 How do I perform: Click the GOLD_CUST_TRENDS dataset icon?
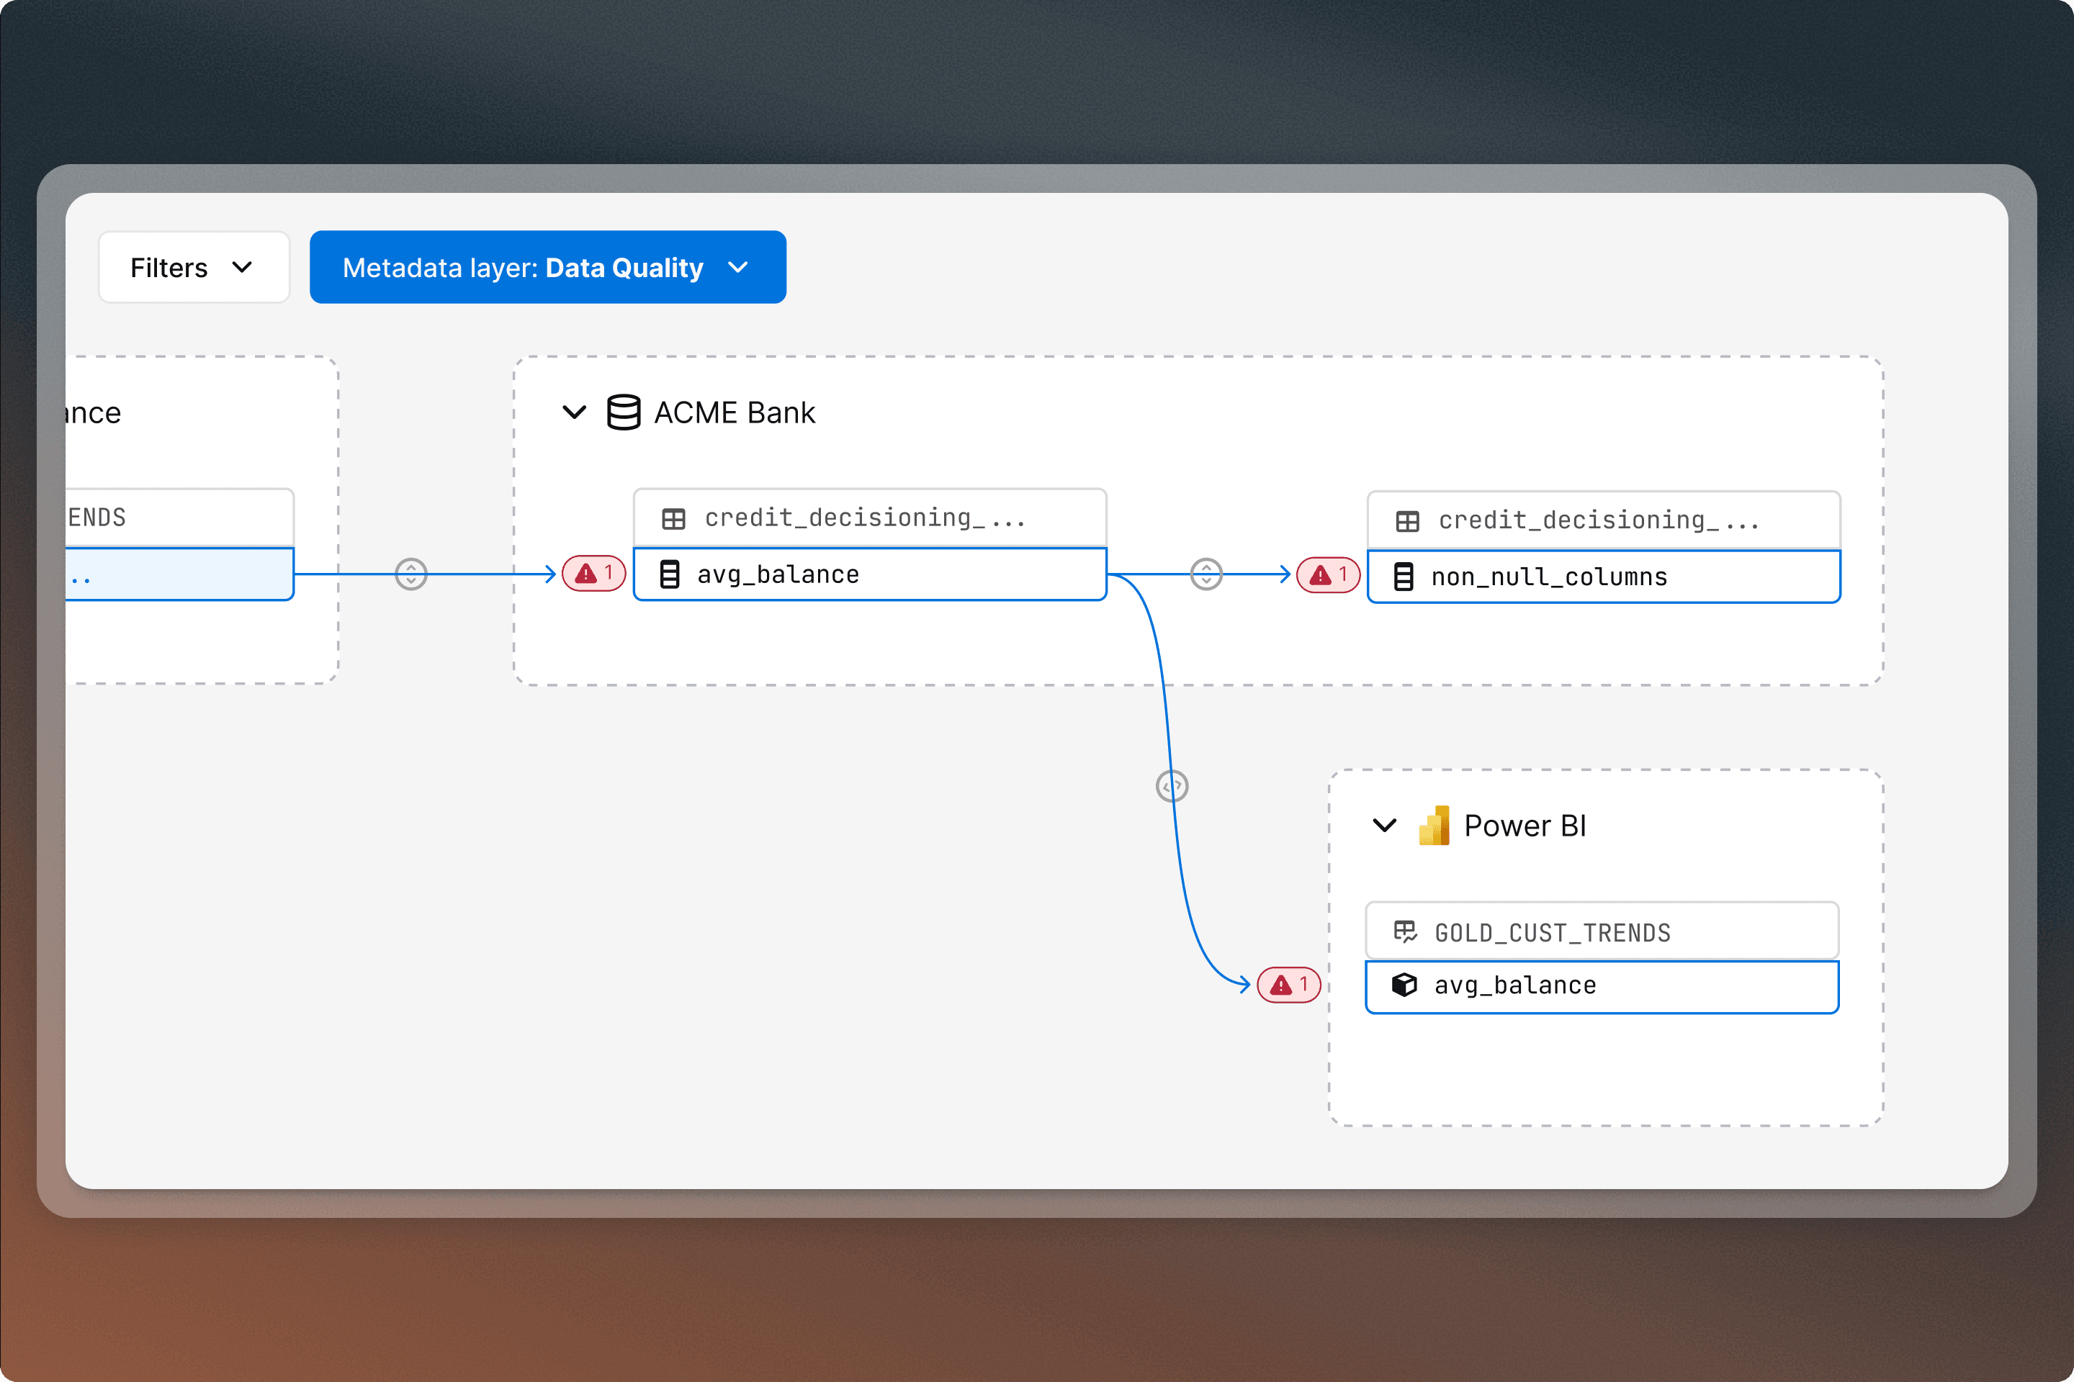[x=1405, y=931]
